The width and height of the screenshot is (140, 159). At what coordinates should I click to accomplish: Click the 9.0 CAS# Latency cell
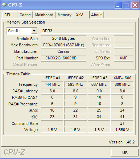tap(99, 91)
